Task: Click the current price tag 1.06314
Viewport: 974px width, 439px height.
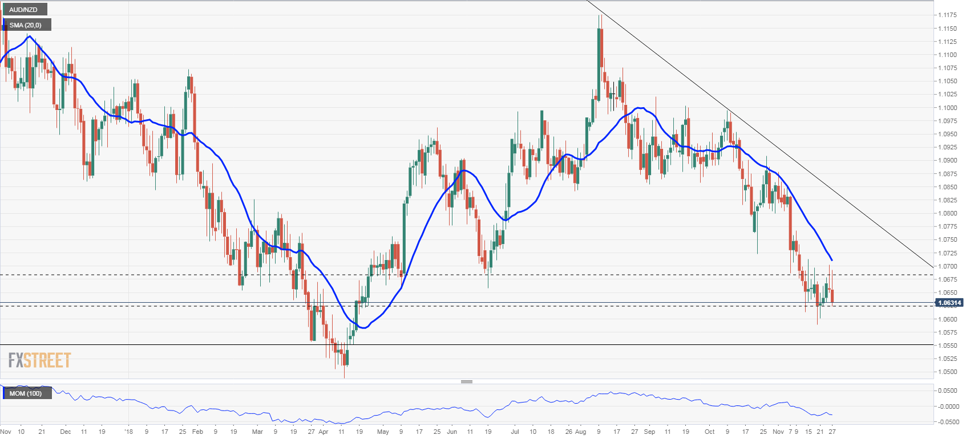Action: 949,303
